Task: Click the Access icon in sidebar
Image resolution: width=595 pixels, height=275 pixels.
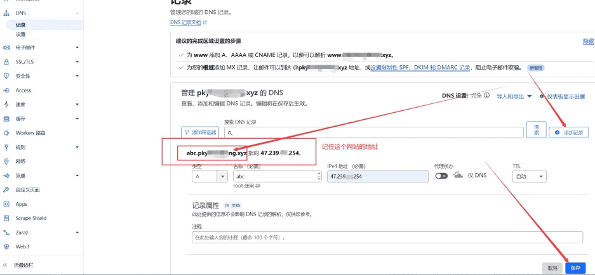Action: 6,91
